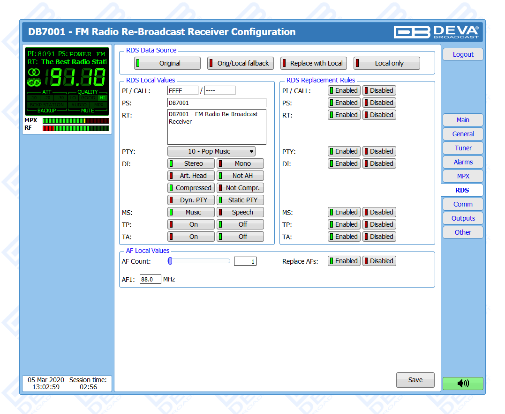Click the DEVA Broadcast logo
The height and width of the screenshot is (414, 505).
tap(436, 32)
